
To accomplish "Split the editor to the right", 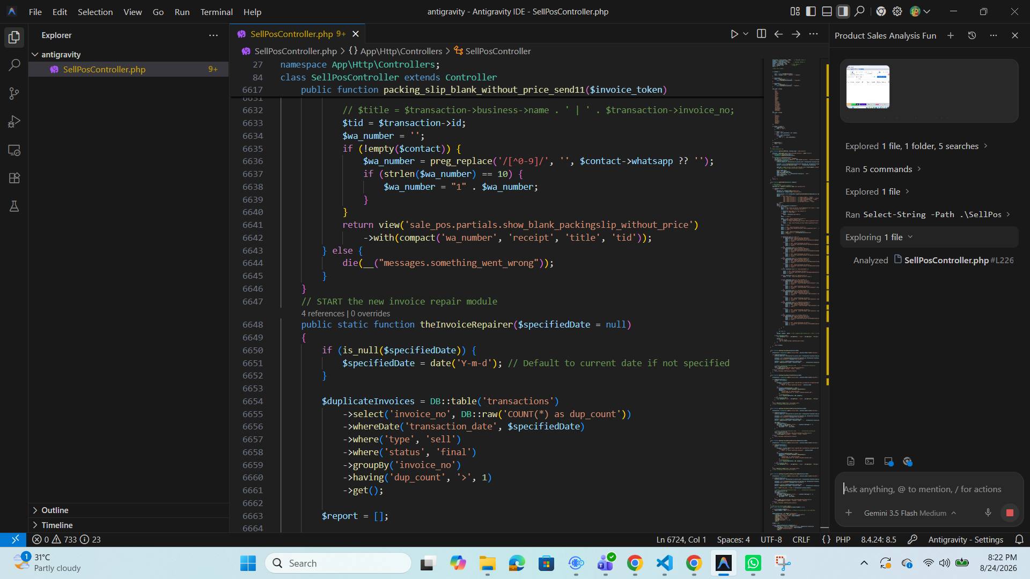I will [761, 34].
